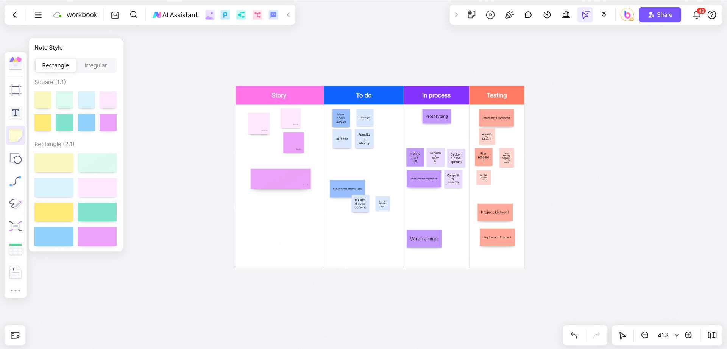This screenshot has height=349, width=727.
Task: Toggle presentation play mode
Action: tap(490, 14)
